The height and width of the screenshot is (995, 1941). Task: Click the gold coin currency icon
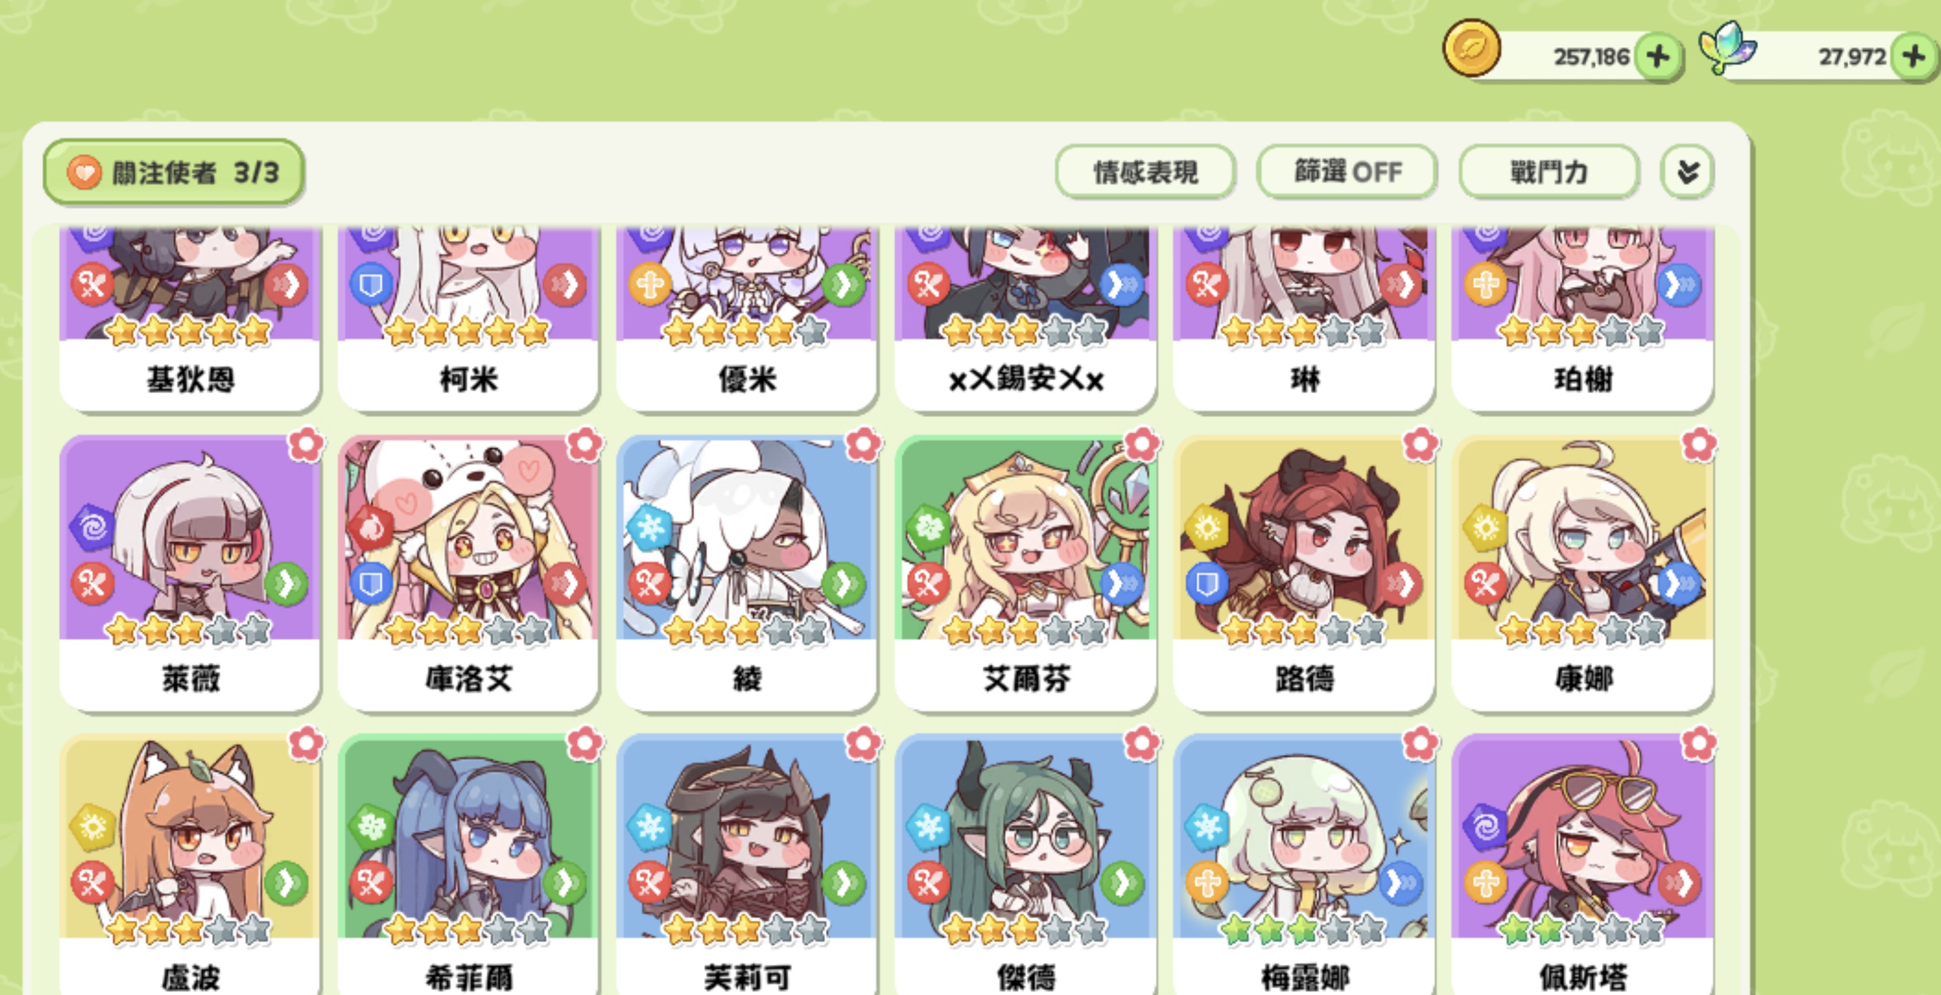(1471, 48)
